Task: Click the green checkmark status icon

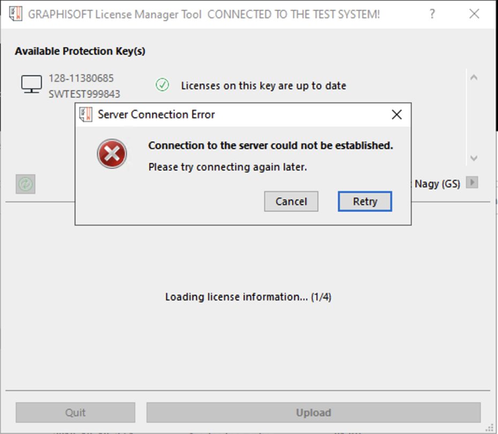Action: [162, 85]
